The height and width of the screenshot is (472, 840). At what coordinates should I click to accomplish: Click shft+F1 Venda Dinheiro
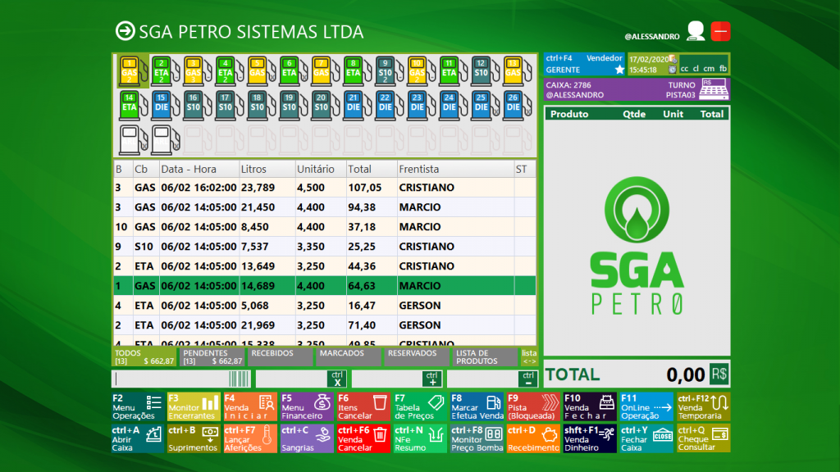coord(590,439)
